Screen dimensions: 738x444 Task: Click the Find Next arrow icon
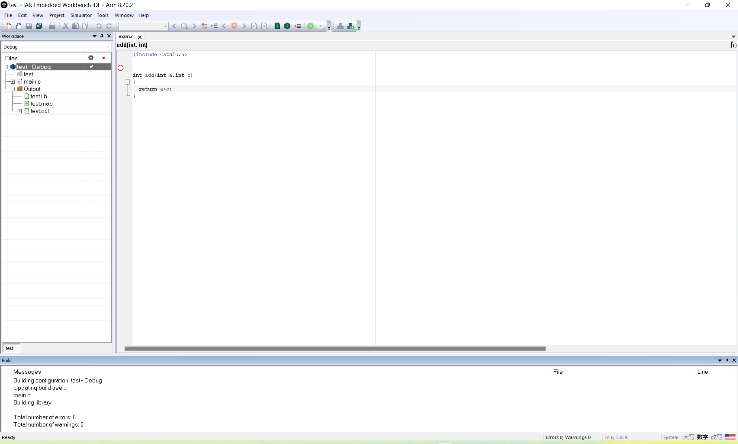(194, 26)
